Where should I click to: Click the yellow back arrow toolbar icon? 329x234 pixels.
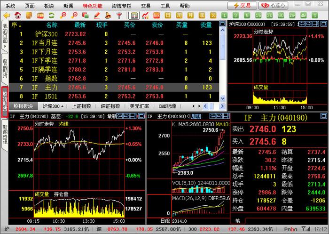coord(7,16)
